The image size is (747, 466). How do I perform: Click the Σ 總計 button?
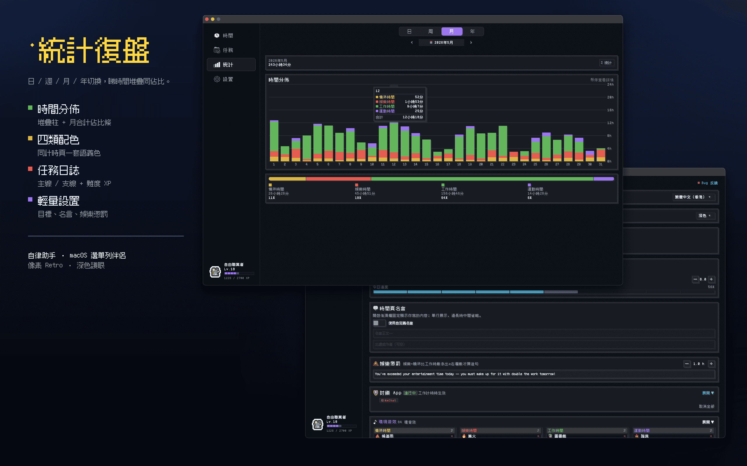pos(607,63)
